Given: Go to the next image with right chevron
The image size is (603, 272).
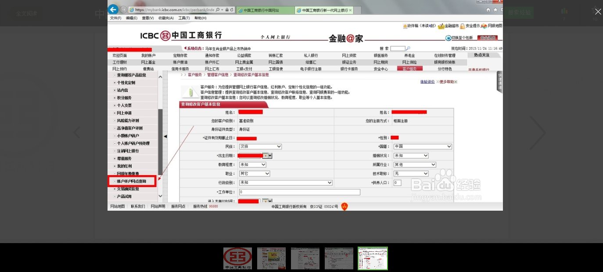Looking at the screenshot, I should click(538, 132).
